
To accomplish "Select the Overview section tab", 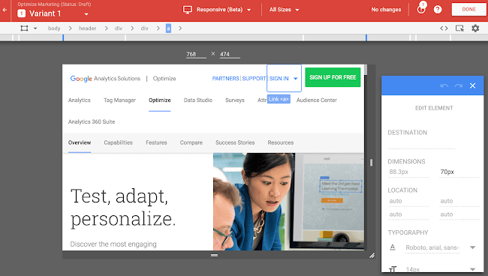I will pyautogui.click(x=80, y=142).
